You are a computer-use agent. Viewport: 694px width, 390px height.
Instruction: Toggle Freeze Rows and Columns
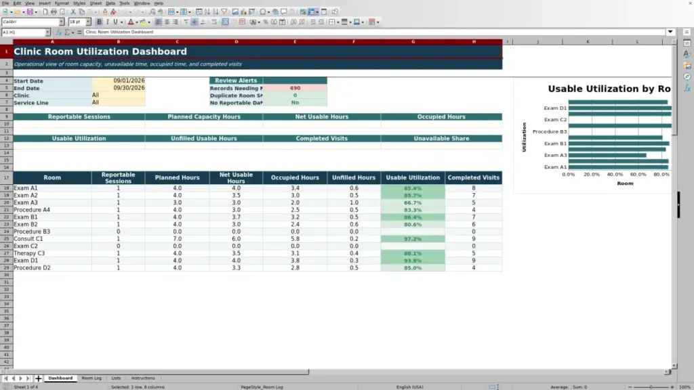(312, 12)
